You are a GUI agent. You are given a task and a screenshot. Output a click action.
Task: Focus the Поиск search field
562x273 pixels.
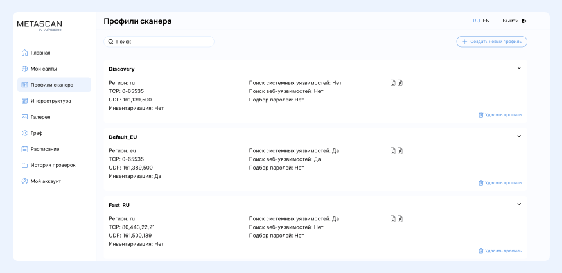click(x=162, y=41)
